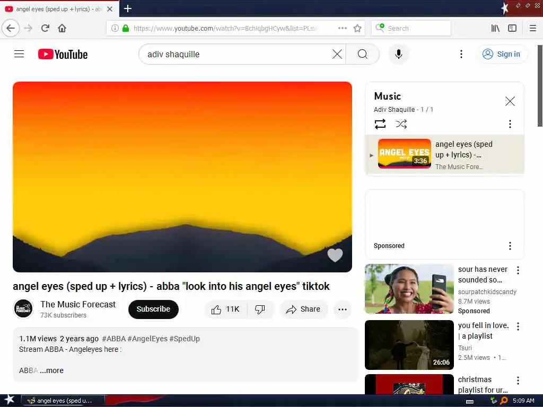
Task: Click the heart icon on the video player
Action: [x=335, y=255]
